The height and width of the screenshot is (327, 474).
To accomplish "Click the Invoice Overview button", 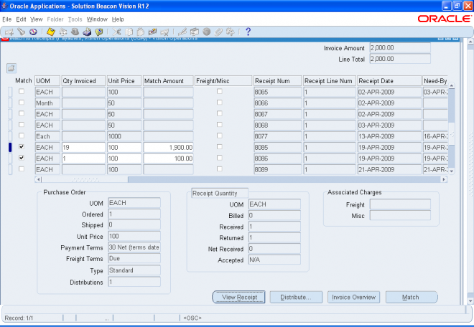I will (x=353, y=297).
